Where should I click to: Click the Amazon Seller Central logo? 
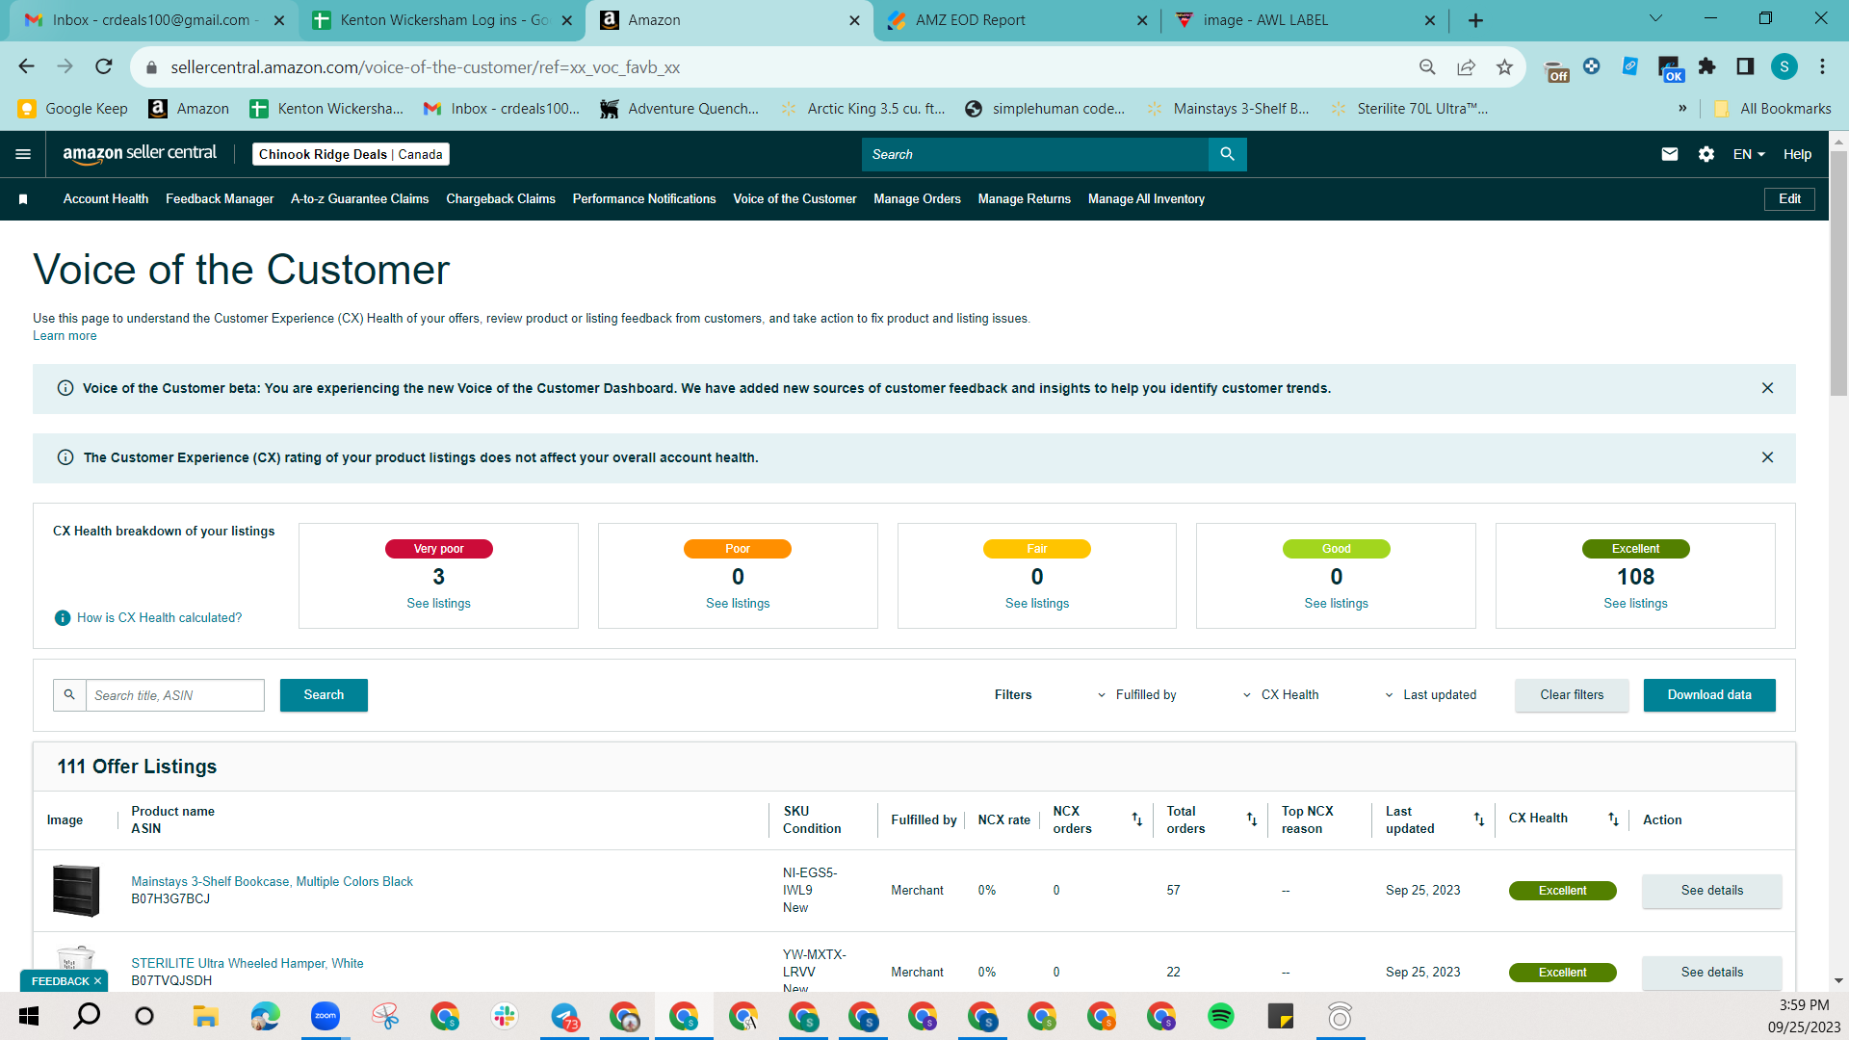point(140,154)
